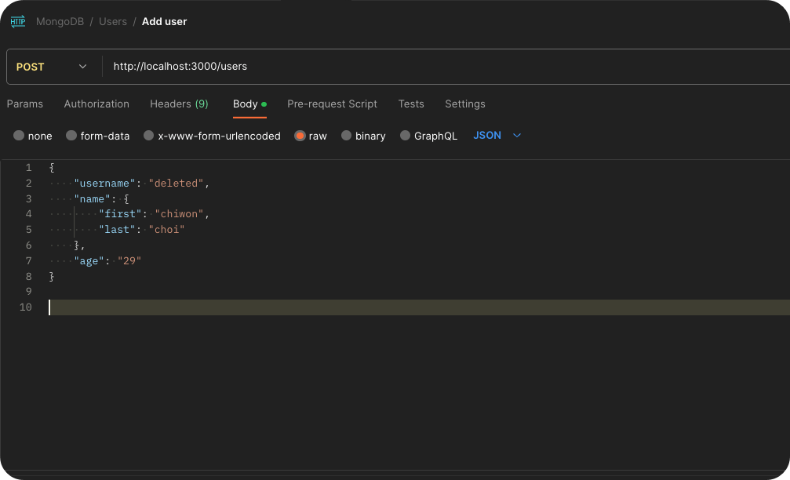Click the closing brace on line 8
This screenshot has width=790, height=480.
[x=52, y=277]
